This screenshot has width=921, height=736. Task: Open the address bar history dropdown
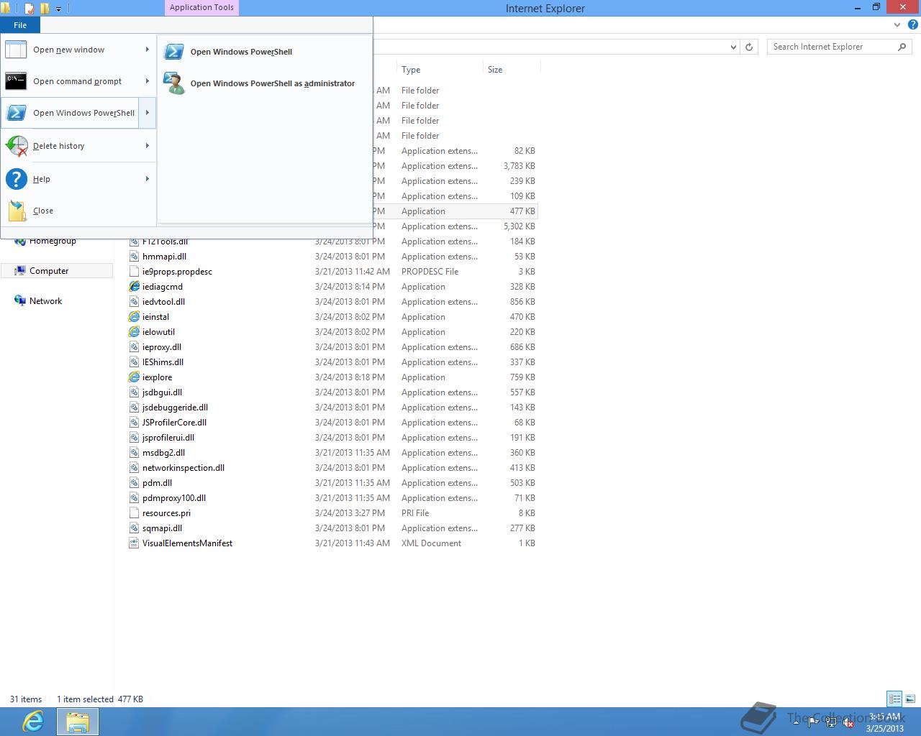(733, 47)
